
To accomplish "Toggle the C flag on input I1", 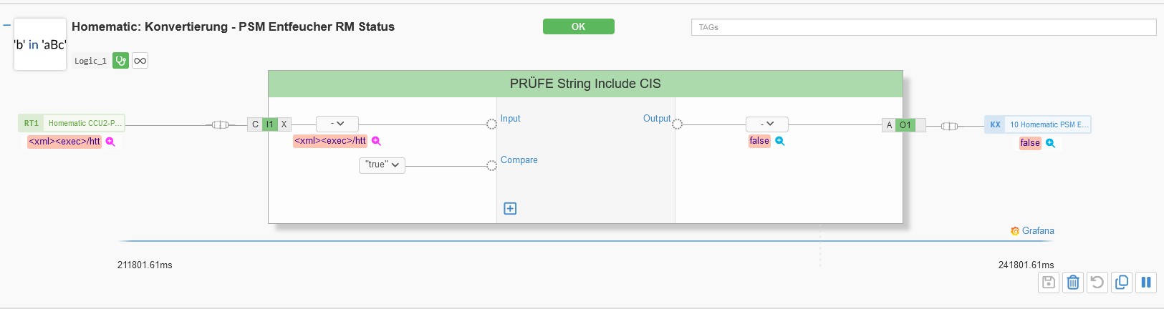I will click(x=255, y=124).
